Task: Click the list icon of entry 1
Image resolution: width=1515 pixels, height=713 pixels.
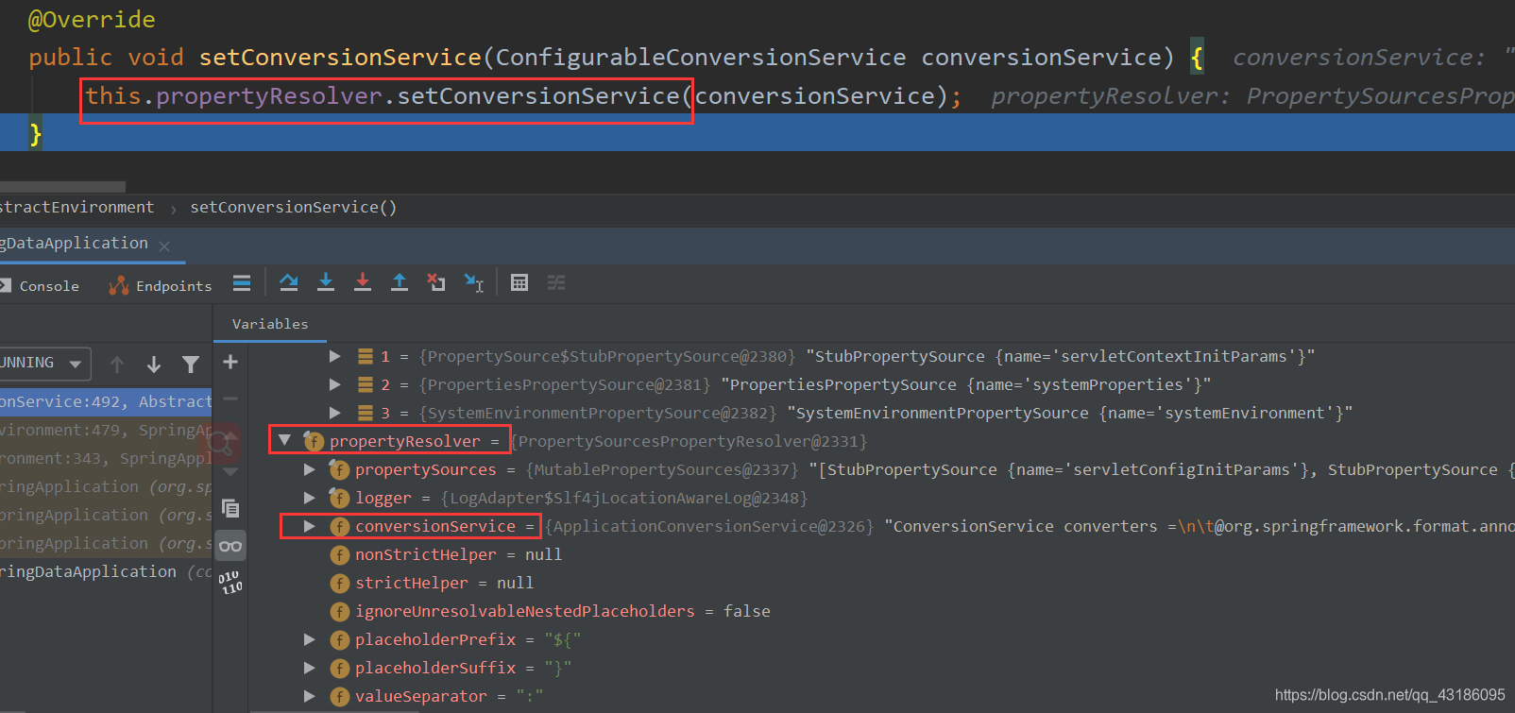Action: pos(365,356)
